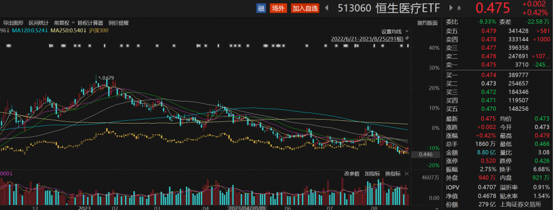Open 区间统计 range statistics
Screen dimensions: 553x210
coord(39,23)
